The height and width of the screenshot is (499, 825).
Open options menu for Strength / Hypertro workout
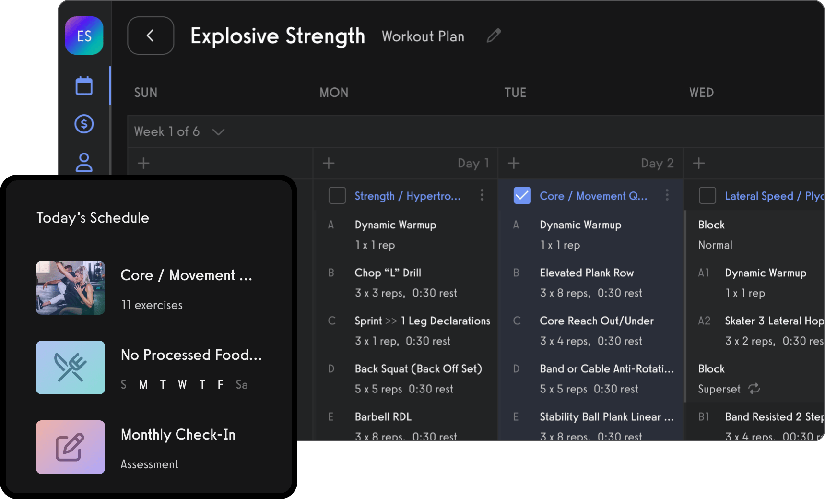[x=482, y=195]
